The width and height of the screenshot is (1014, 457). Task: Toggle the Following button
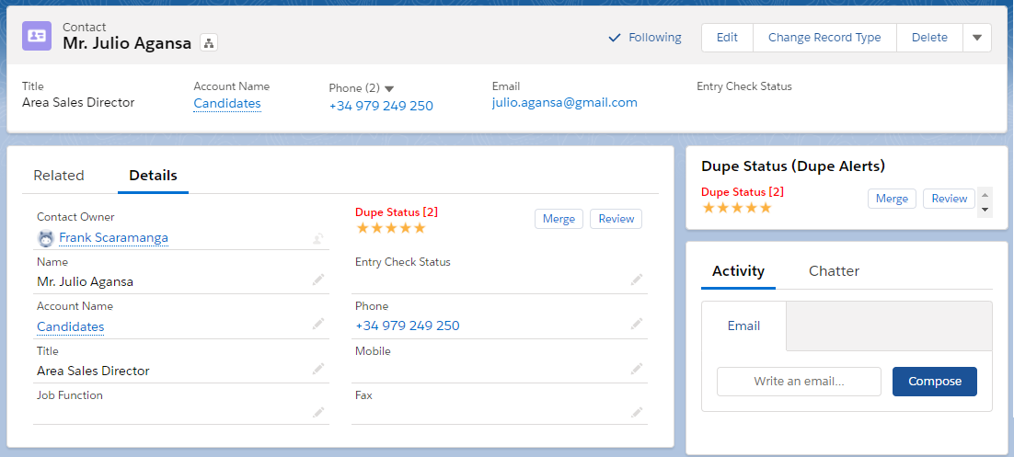(x=645, y=38)
